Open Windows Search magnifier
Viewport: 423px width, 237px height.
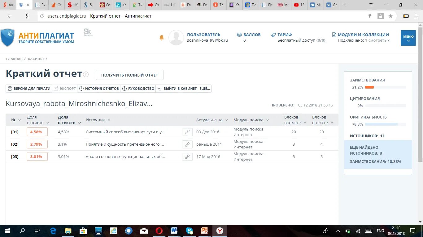(x=22, y=231)
